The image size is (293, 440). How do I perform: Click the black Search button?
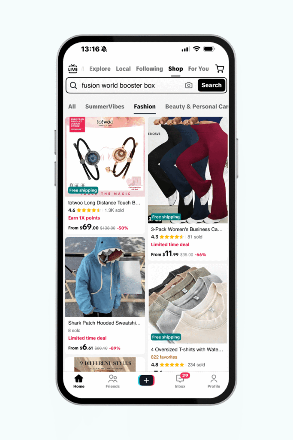click(211, 86)
